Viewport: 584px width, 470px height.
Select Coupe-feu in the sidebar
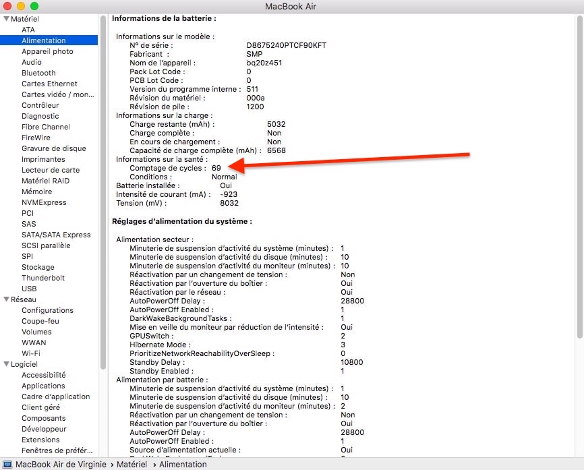coord(40,322)
